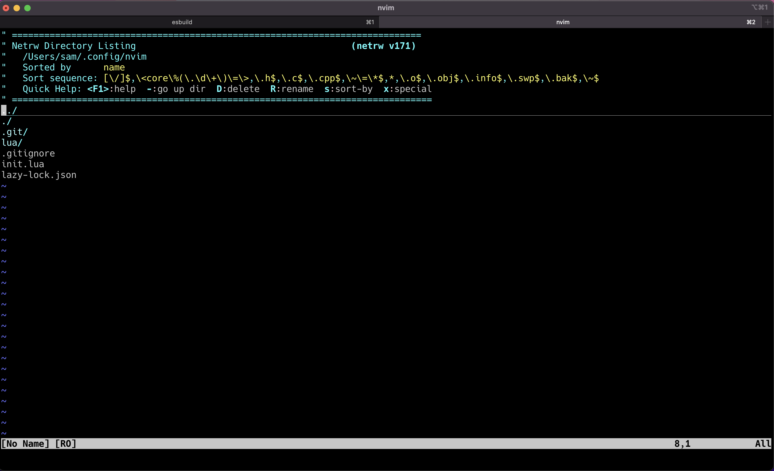Click the 'name' sort value

pyautogui.click(x=114, y=67)
